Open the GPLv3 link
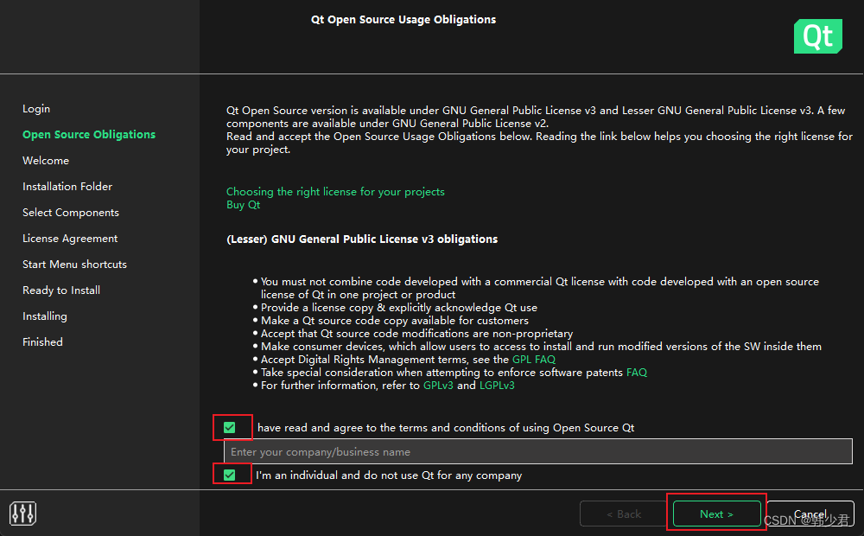This screenshot has width=864, height=536. coord(438,386)
